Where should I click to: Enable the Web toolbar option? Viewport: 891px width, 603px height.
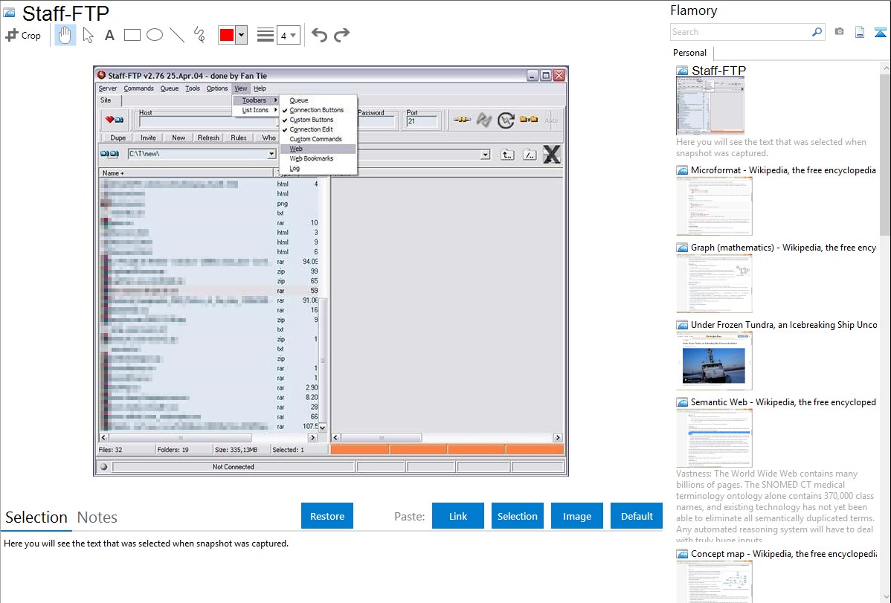tap(318, 149)
